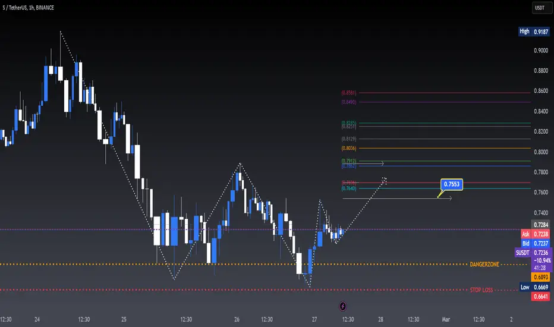Click date 28 on the time axis
The width and height of the screenshot is (554, 327).
click(x=380, y=320)
